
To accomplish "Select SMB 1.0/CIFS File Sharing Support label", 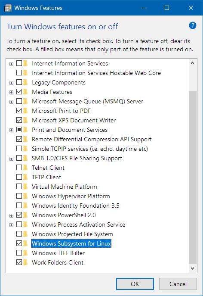I will 77,158.
